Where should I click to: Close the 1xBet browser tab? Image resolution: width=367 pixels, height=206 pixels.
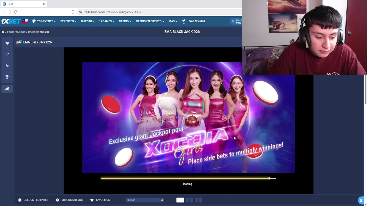tap(44, 4)
